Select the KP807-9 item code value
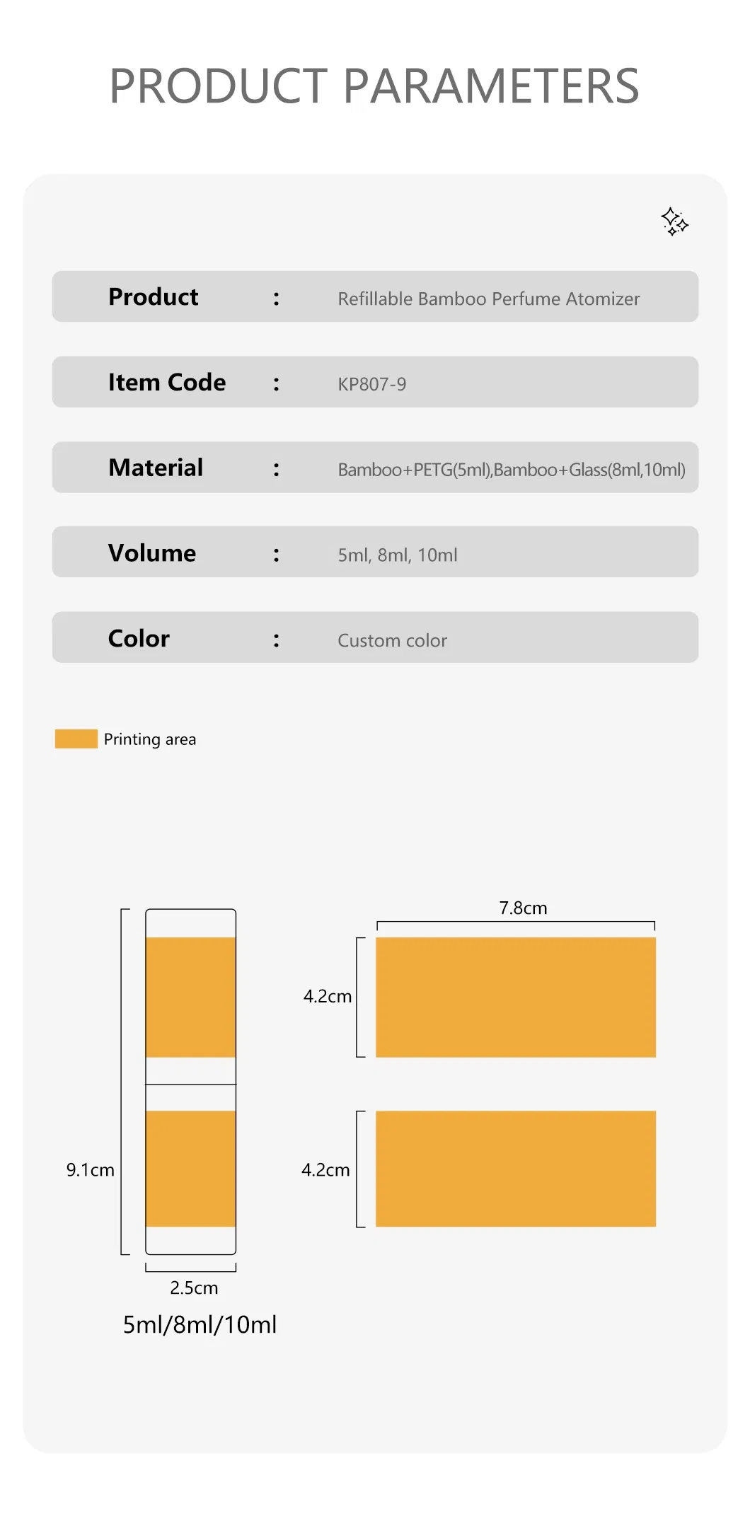 pyautogui.click(x=371, y=384)
